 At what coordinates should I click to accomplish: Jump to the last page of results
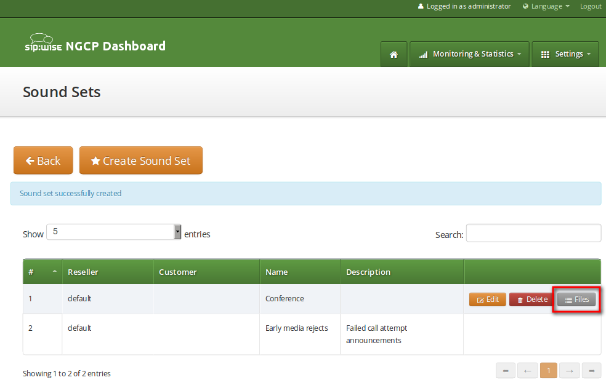point(591,370)
